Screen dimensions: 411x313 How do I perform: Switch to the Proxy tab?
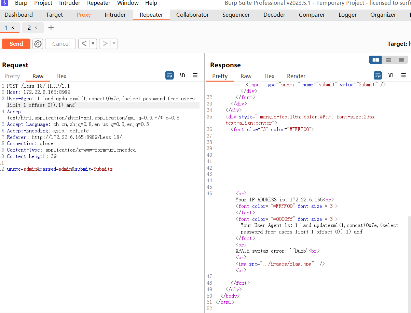84,15
